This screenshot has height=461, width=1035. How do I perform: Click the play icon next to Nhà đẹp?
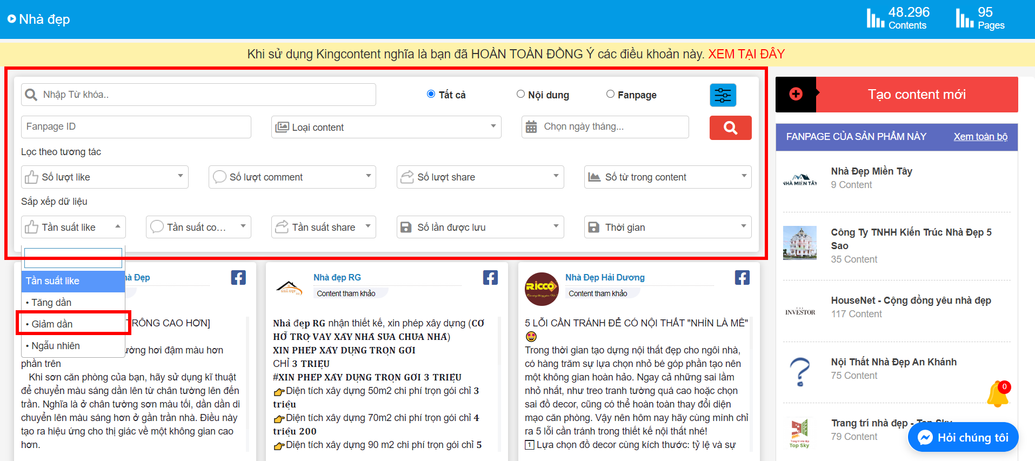coord(12,19)
